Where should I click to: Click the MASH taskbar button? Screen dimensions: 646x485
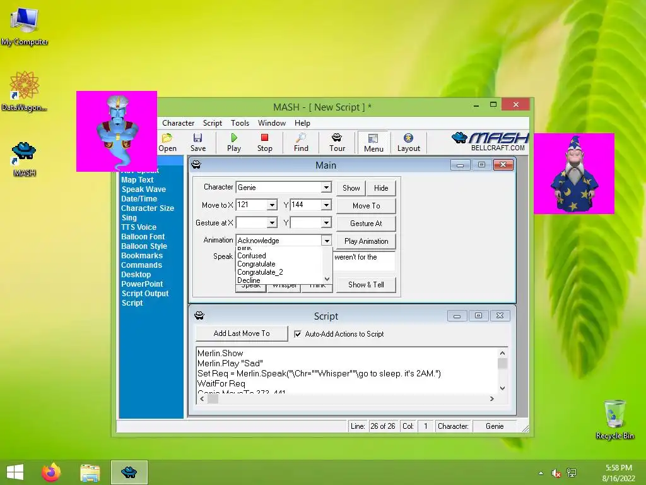coord(129,472)
